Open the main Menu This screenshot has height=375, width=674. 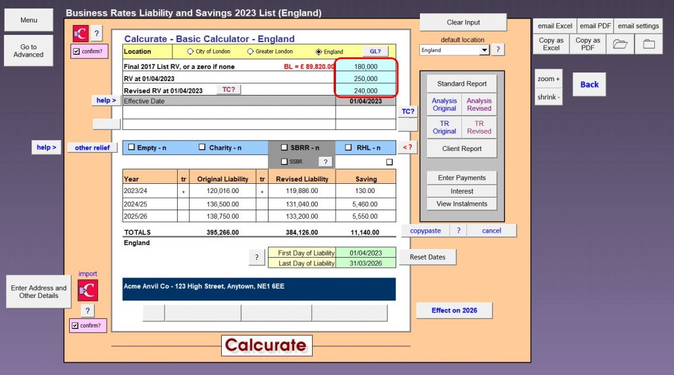pyautogui.click(x=28, y=20)
